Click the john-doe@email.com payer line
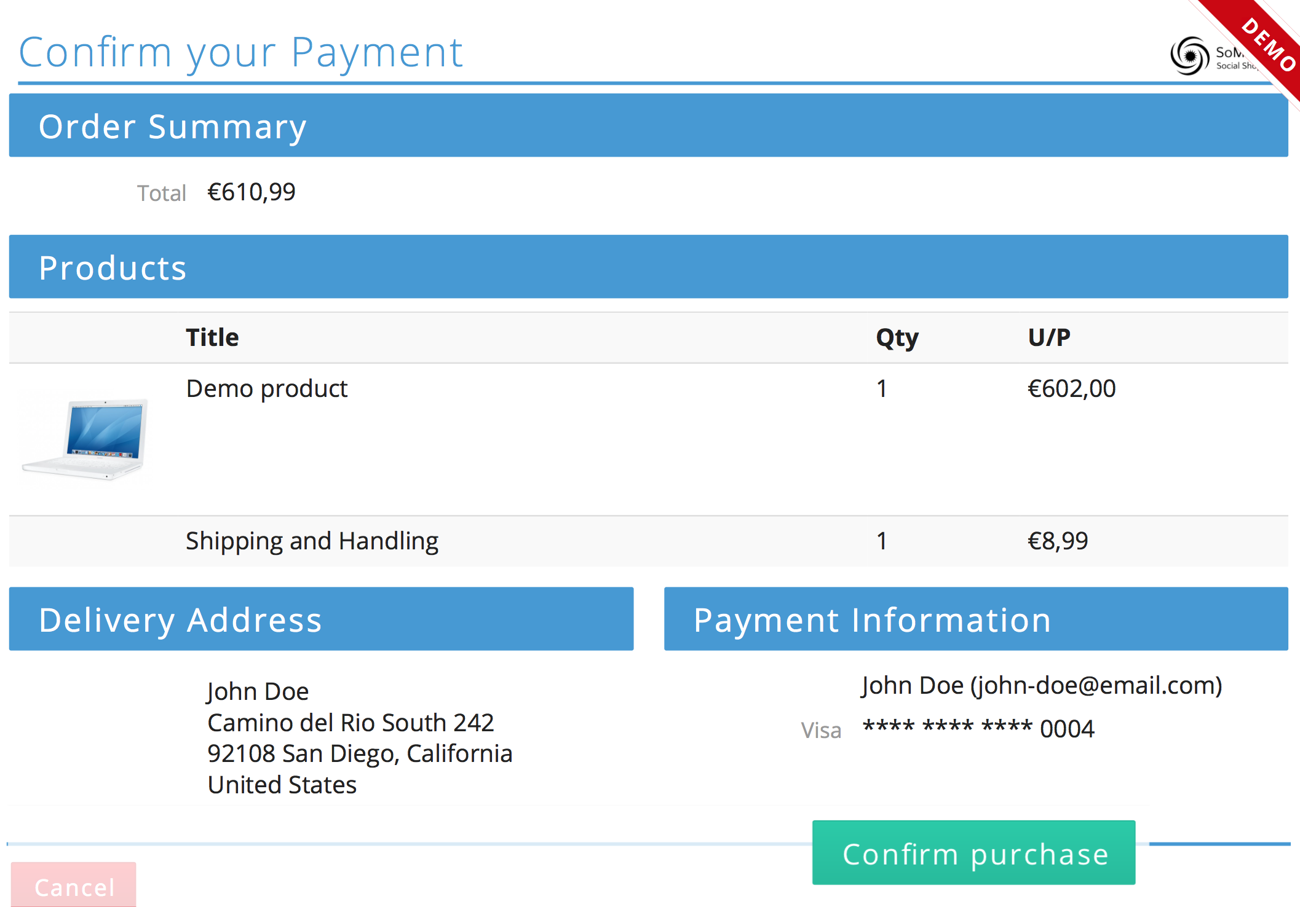Image resolution: width=1300 pixels, height=907 pixels. pyautogui.click(x=1041, y=685)
